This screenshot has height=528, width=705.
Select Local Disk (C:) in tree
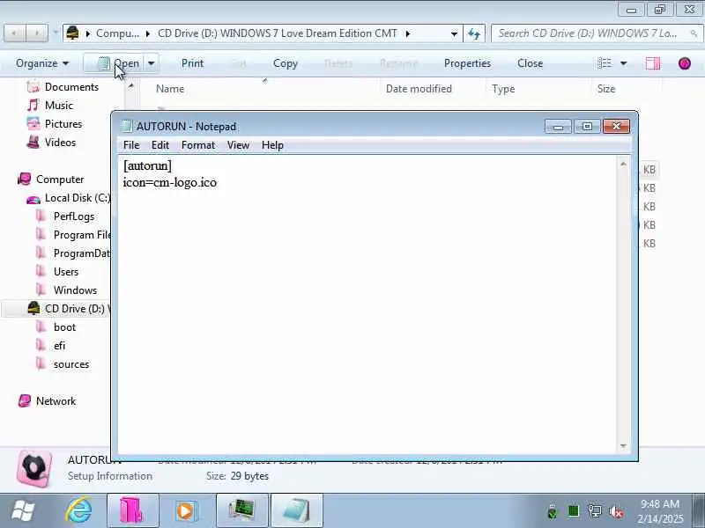[77, 198]
